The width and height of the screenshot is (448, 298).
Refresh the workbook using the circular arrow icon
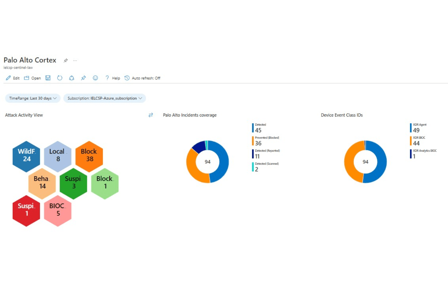click(60, 78)
